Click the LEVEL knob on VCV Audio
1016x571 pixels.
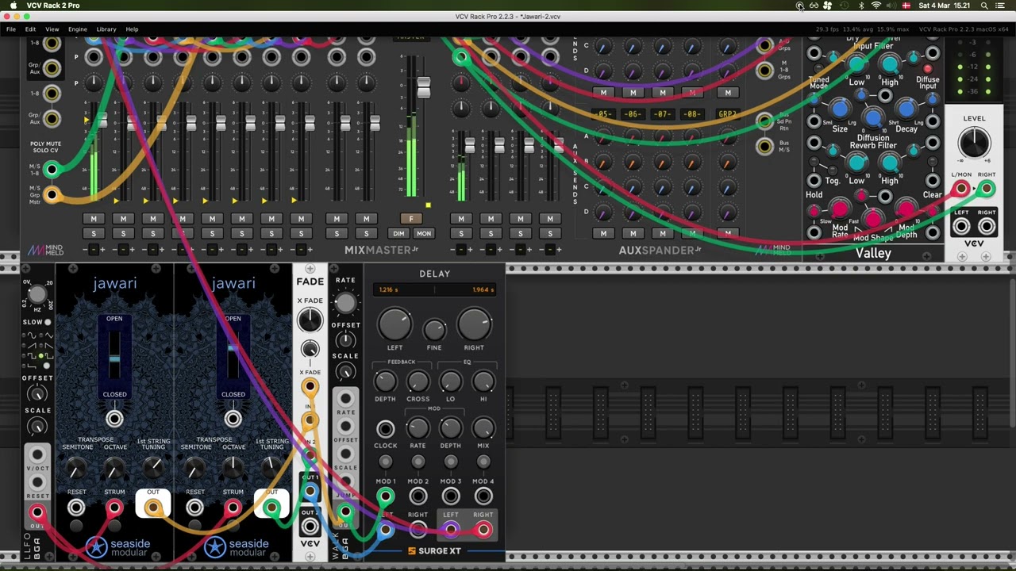click(974, 143)
